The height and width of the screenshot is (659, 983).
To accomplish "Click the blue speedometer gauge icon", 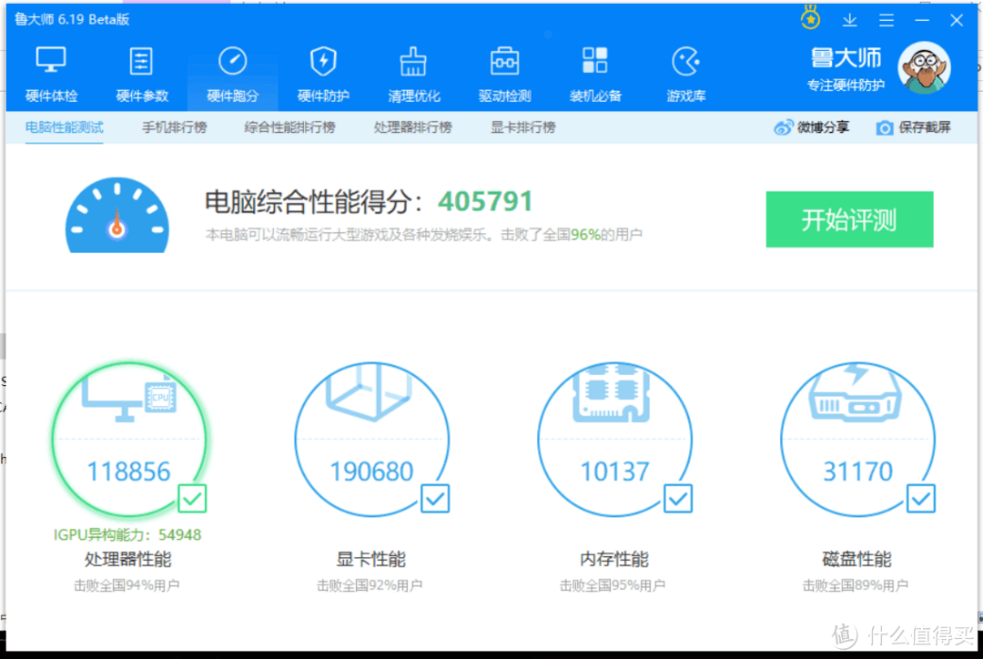I will 117,215.
